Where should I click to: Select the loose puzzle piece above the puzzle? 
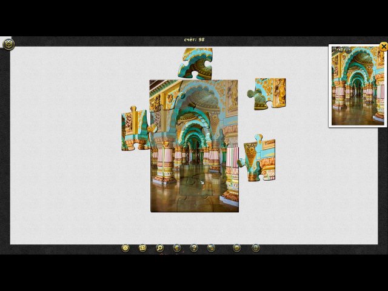coord(196,64)
